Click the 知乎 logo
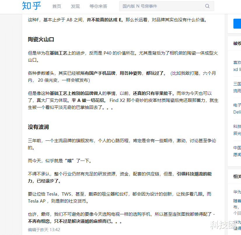This screenshot has width=241, height=235. coord(31,6)
